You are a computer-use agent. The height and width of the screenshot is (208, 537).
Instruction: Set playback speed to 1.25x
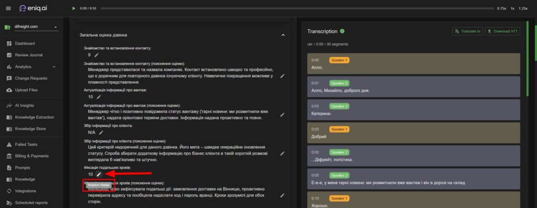click(523, 8)
